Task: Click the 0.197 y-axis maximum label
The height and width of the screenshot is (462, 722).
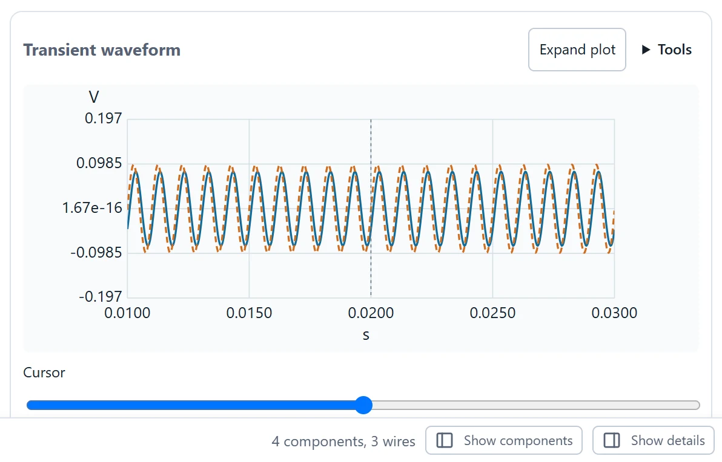Action: tap(103, 119)
